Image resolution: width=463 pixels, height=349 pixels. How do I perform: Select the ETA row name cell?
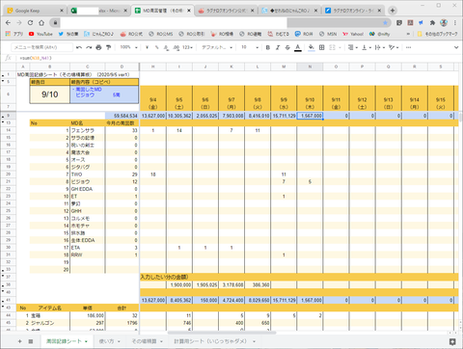click(x=88, y=248)
